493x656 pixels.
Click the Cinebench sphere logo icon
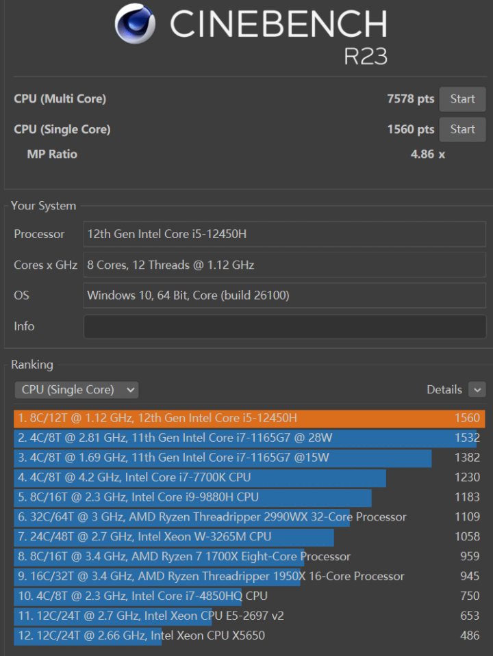click(135, 24)
